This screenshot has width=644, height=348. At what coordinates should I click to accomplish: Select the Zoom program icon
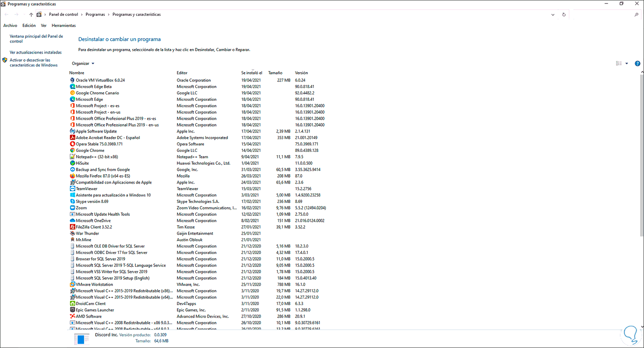tap(72, 208)
